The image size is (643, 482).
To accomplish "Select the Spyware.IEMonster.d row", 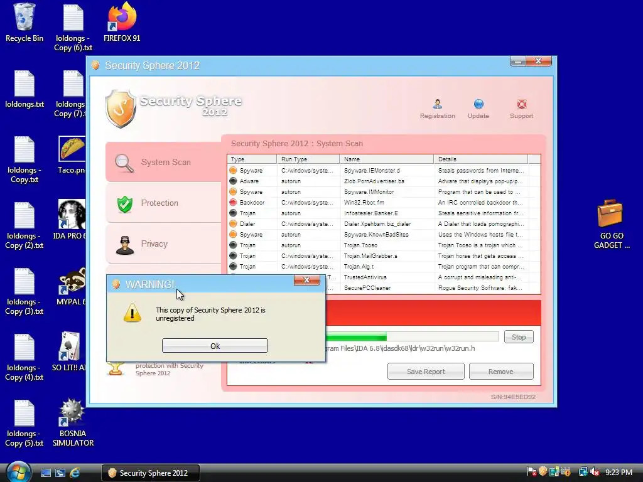I will click(x=384, y=171).
